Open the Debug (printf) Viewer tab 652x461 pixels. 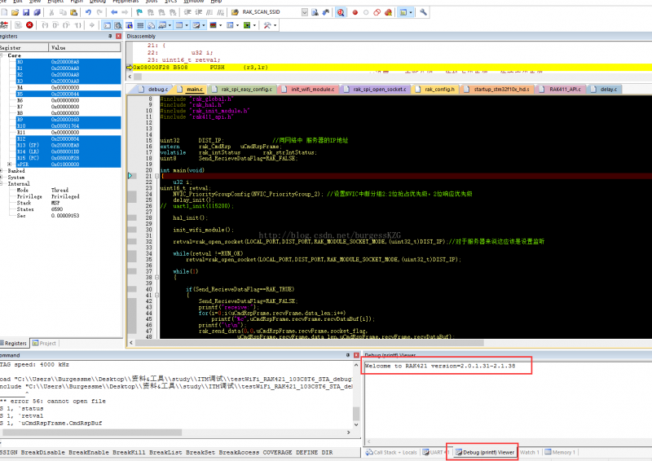[x=484, y=451]
